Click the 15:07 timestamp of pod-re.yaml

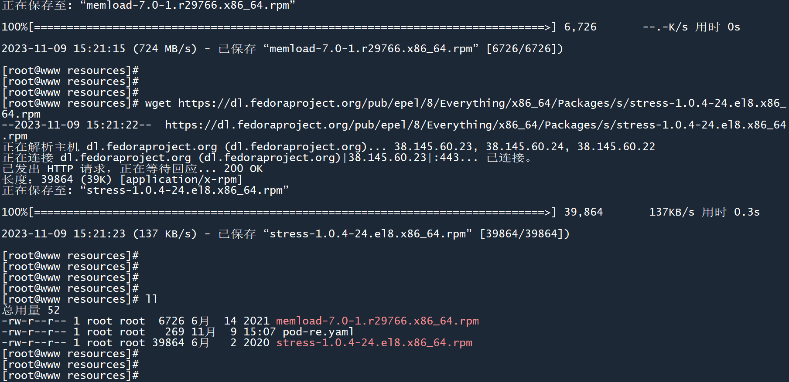point(260,332)
